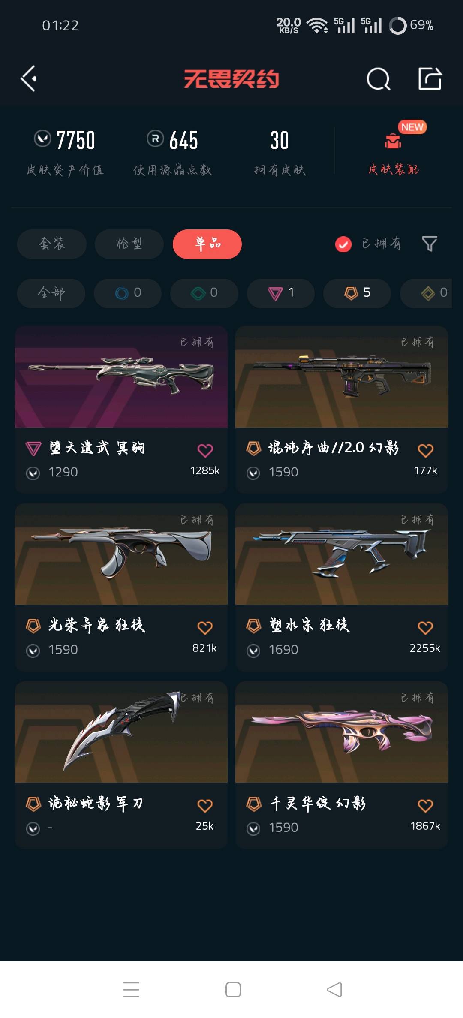The width and height of the screenshot is (463, 1018).
Task: Select the 全部 rarity filter chip
Action: pyautogui.click(x=51, y=293)
